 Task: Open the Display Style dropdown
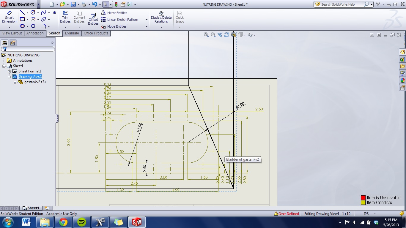(245, 35)
